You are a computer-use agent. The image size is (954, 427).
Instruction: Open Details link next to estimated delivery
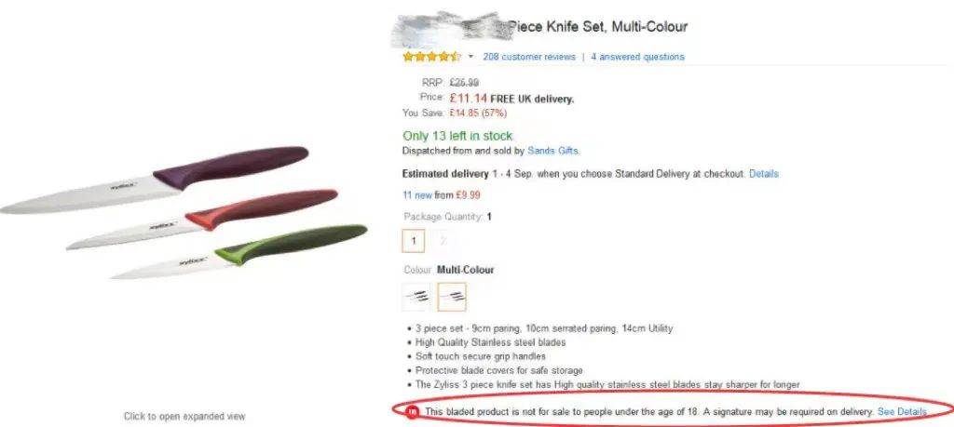pyautogui.click(x=764, y=174)
